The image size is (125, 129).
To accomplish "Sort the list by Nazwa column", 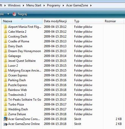I will pos(22,21).
